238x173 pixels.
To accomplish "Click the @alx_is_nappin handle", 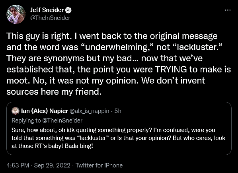I will point(89,111).
